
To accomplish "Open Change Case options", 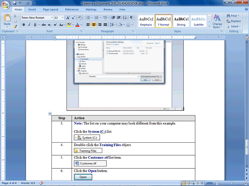I will pos(62,25).
